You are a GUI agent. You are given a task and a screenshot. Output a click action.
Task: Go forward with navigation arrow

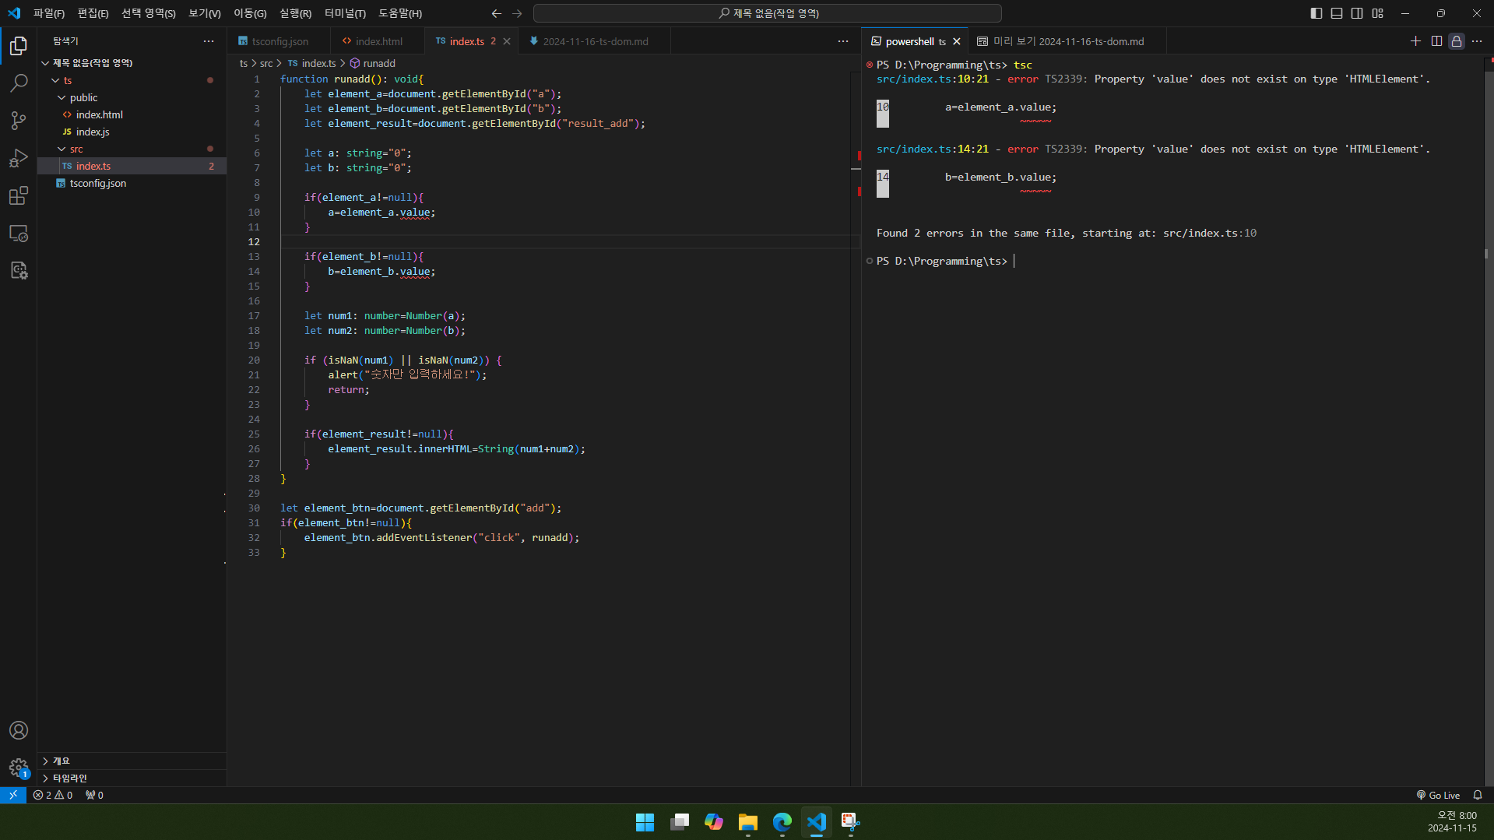coord(517,13)
